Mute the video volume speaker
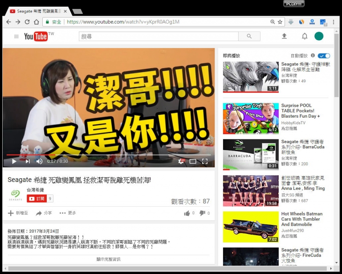This screenshot has width=342, height=274. 39,161
